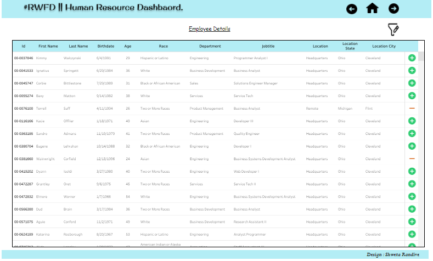433x261 pixels.
Task: Click green plus icon for Ignatius Springett
Action: point(412,71)
